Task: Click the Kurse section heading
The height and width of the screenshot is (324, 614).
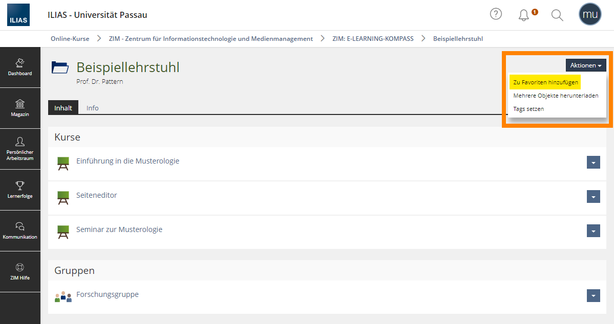Action: pyautogui.click(x=68, y=137)
